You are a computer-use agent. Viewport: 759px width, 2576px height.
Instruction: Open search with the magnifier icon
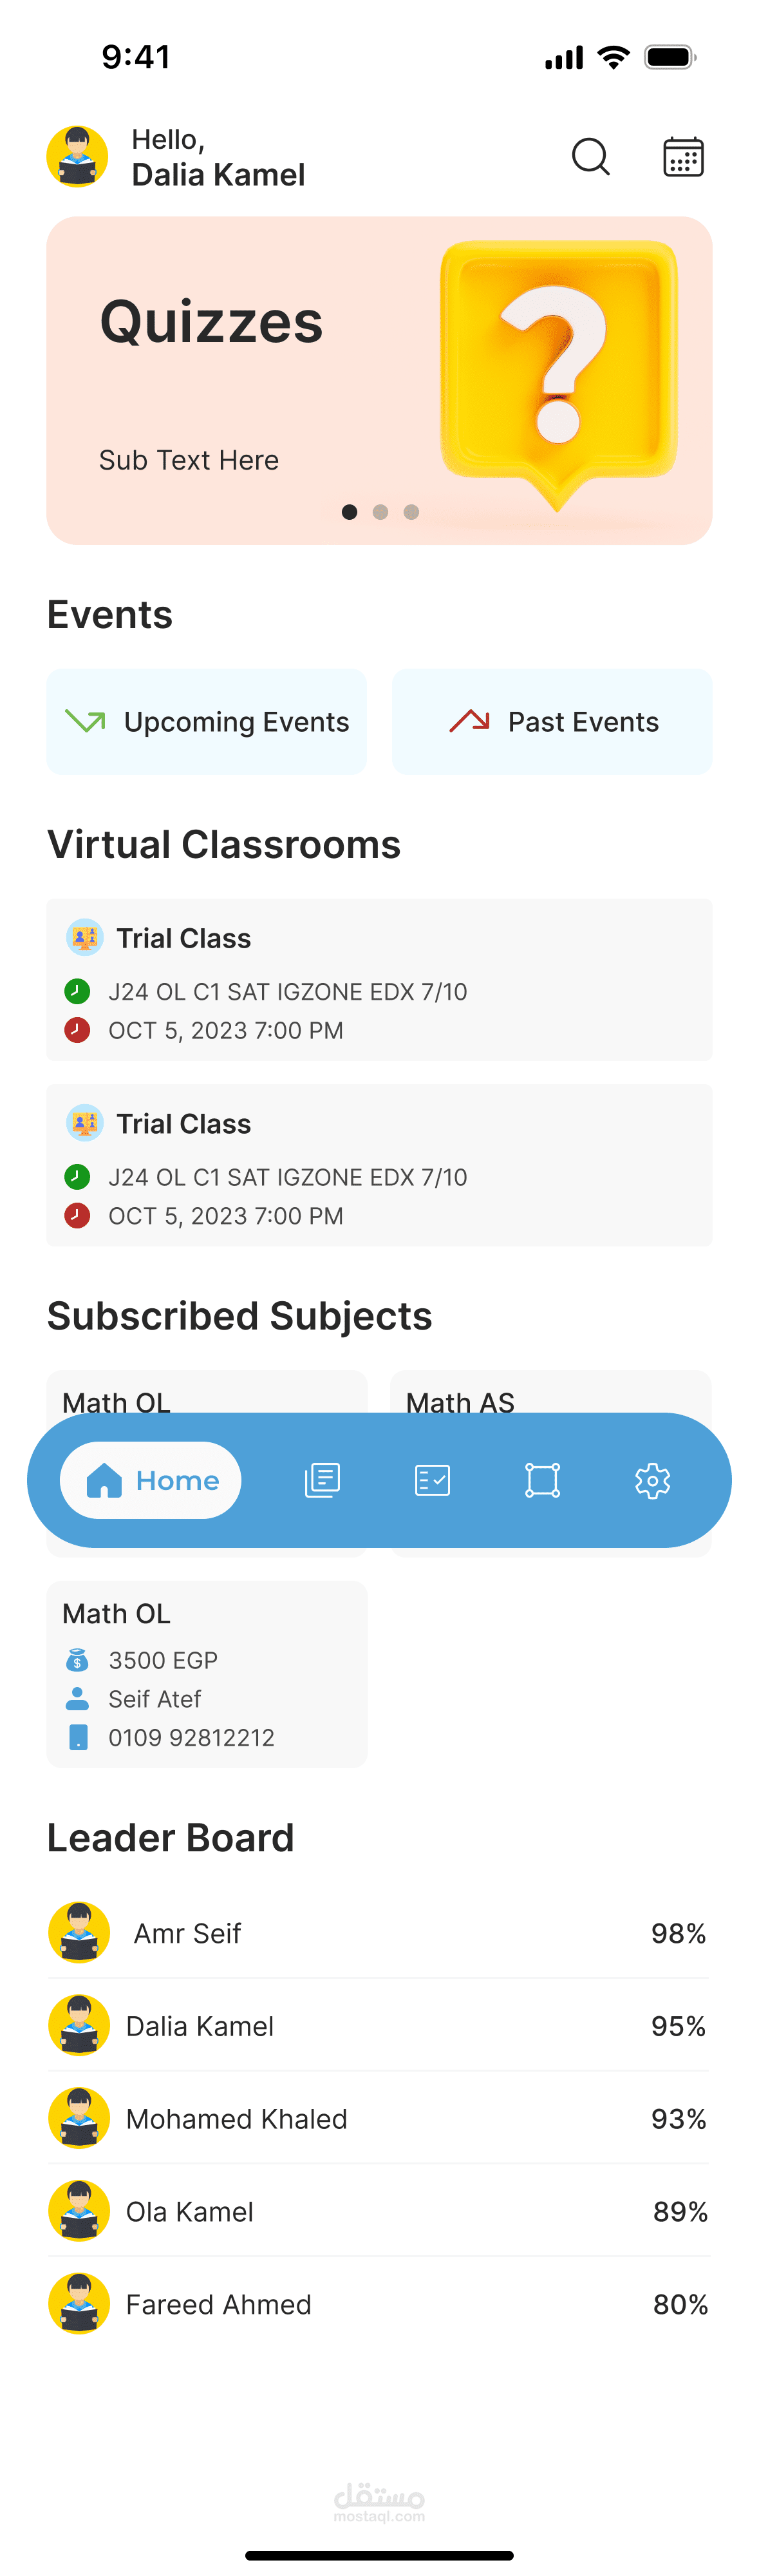(590, 157)
